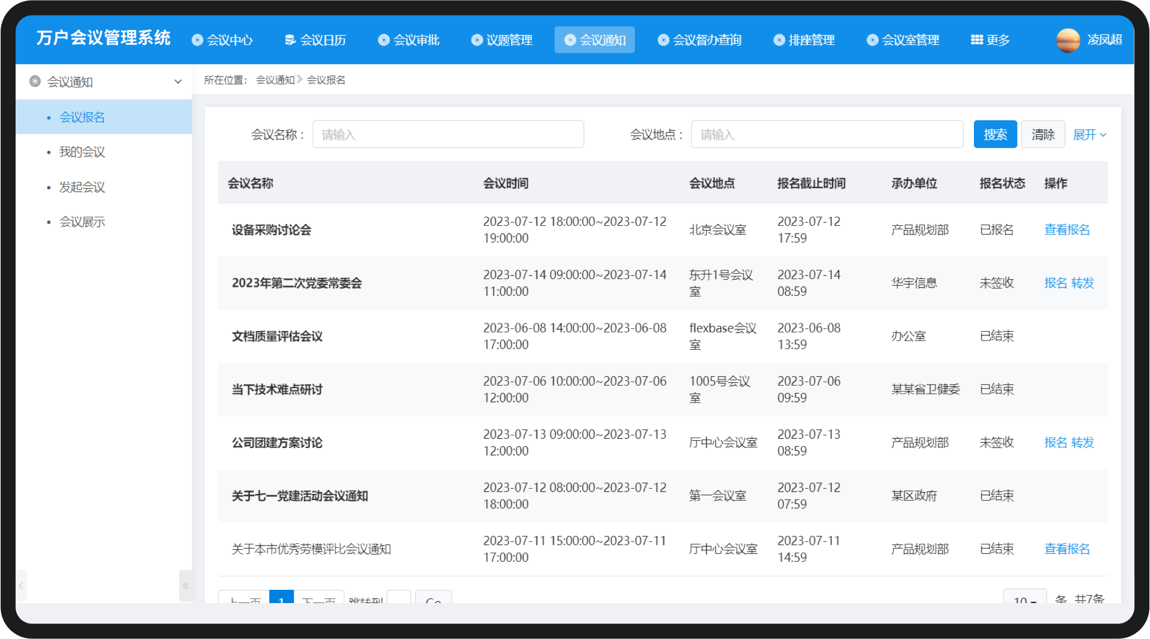Click the 会议时间 column header
The width and height of the screenshot is (1150, 639).
pos(506,183)
